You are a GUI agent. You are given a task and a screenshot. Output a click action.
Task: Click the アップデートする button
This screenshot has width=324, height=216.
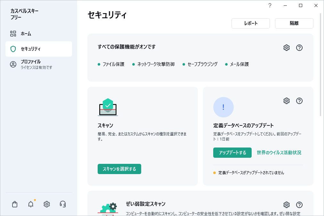(232, 153)
